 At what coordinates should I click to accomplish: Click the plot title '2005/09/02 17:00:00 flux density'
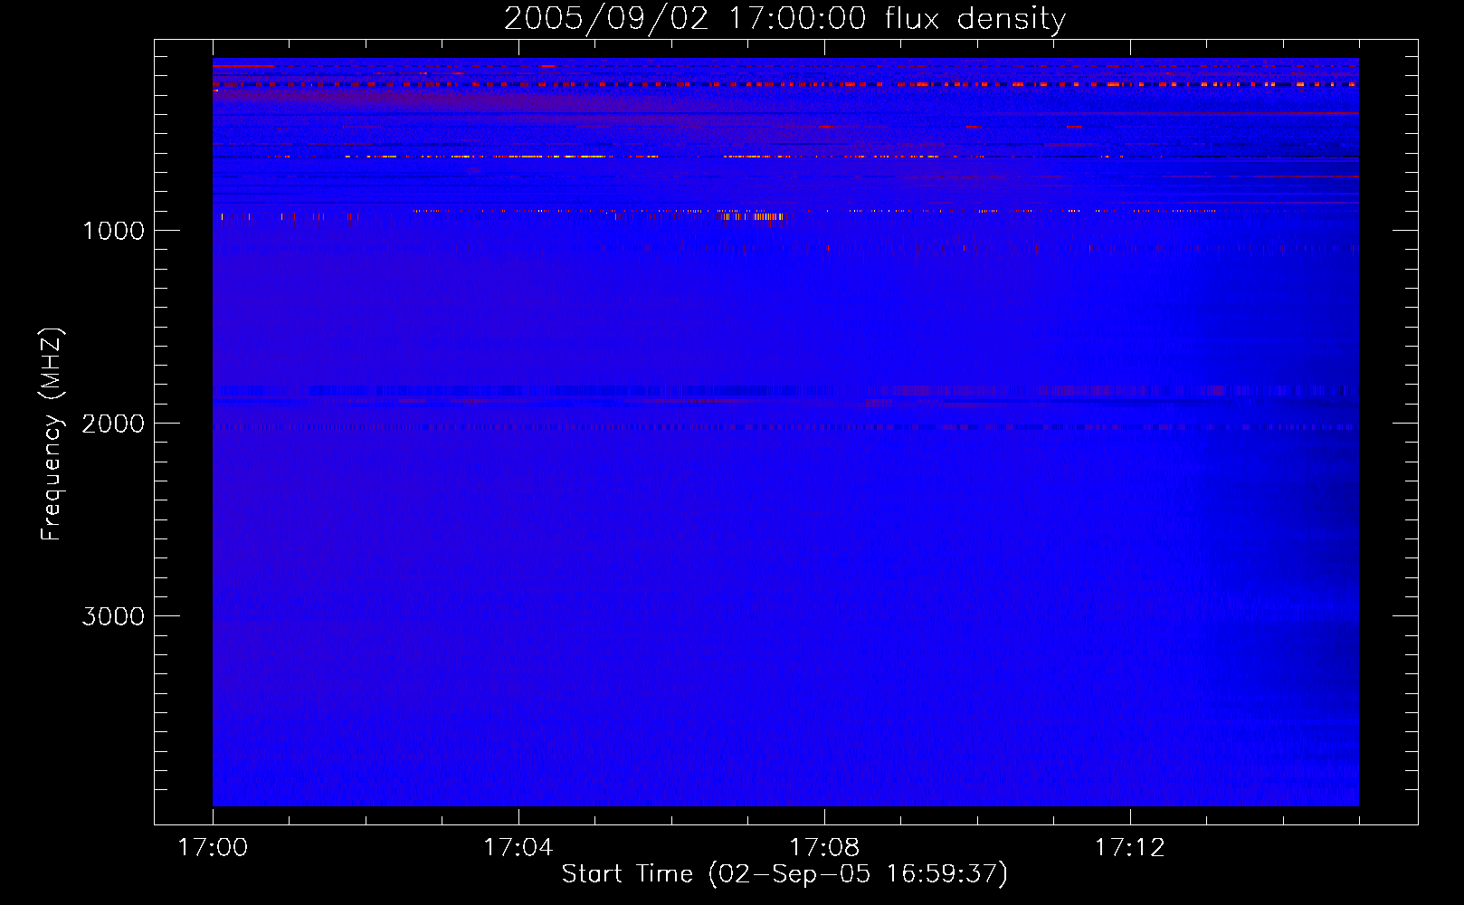pos(784,19)
